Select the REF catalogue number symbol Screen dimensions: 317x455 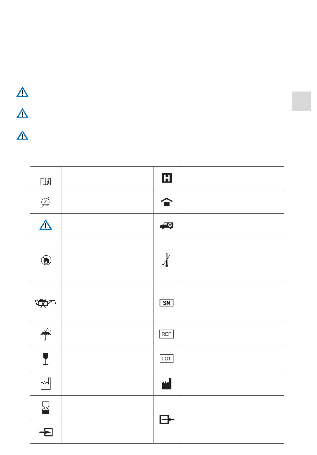[167, 334]
